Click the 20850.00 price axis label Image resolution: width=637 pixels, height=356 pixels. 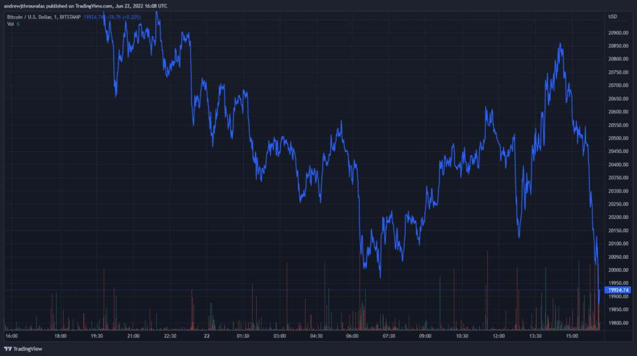click(618, 46)
